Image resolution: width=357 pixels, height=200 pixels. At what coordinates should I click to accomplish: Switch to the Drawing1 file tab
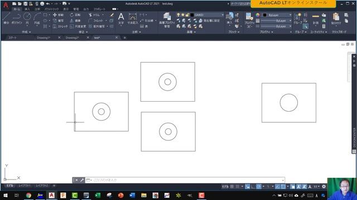(x=44, y=38)
